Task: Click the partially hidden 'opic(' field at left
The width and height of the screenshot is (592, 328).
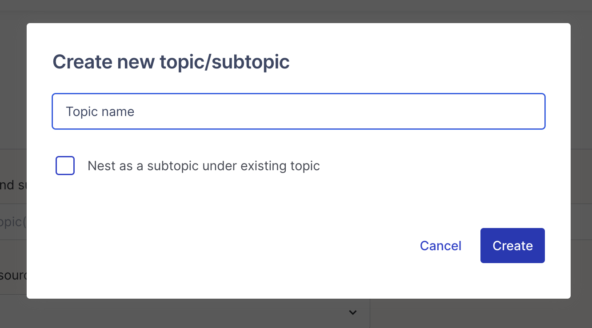Action: (13, 222)
